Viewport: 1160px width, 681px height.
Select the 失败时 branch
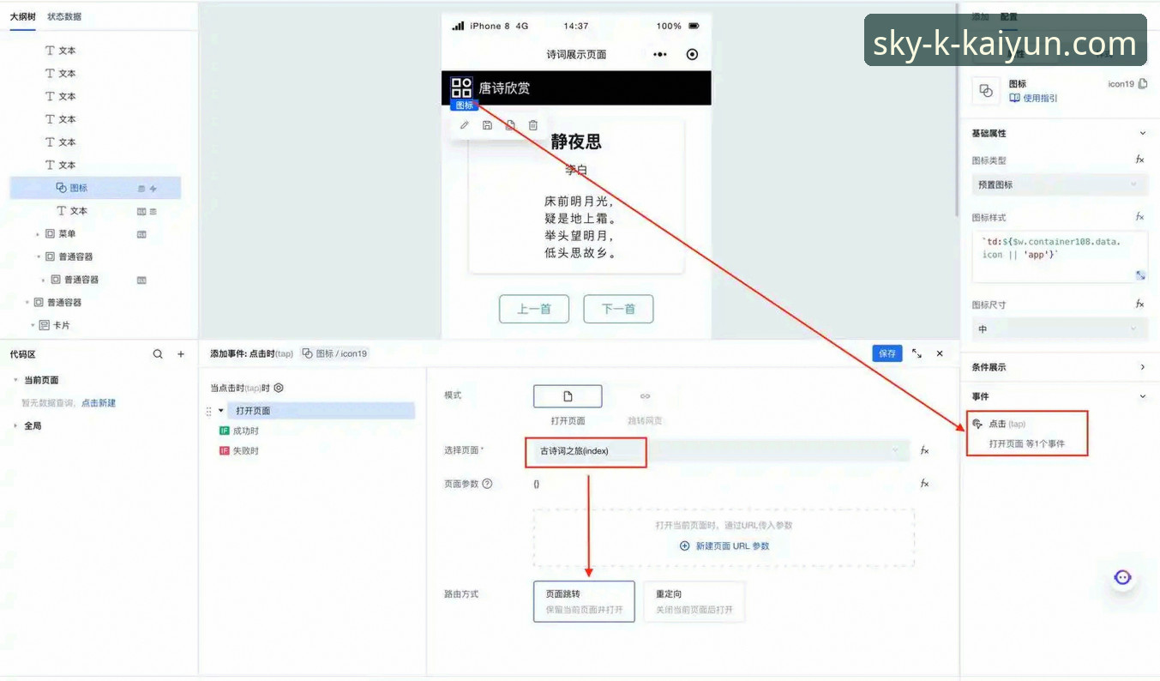239,450
